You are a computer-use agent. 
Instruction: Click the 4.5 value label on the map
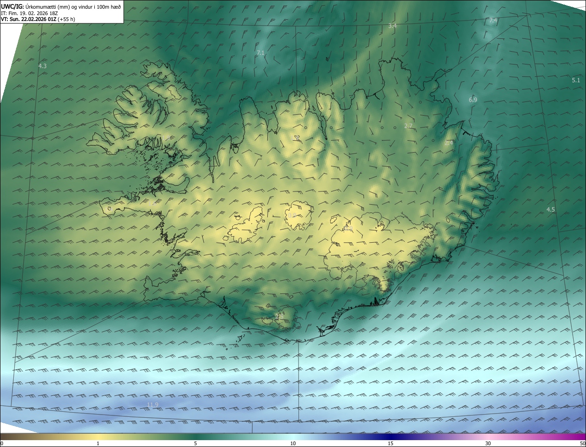[x=551, y=209]
